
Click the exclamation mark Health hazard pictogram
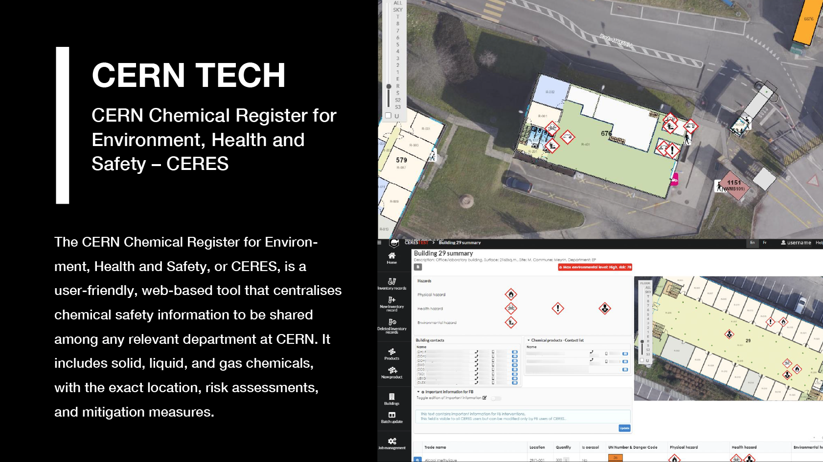pyautogui.click(x=558, y=308)
